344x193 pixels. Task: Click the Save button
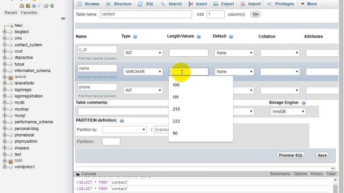coord(322,155)
